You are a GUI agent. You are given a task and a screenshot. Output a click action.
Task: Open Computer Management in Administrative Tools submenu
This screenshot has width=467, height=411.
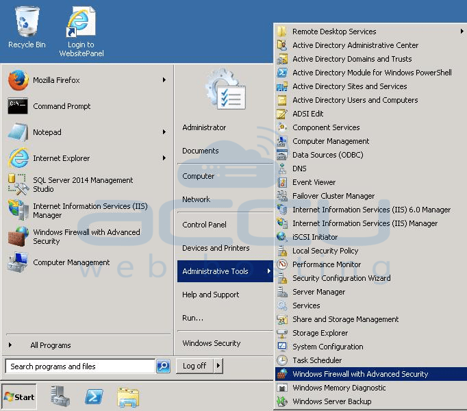click(331, 141)
